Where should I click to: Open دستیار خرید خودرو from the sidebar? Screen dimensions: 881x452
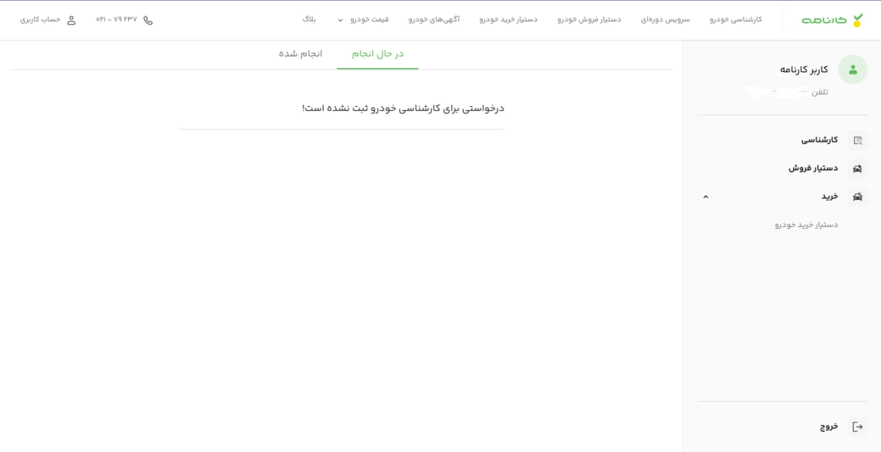pos(805,224)
